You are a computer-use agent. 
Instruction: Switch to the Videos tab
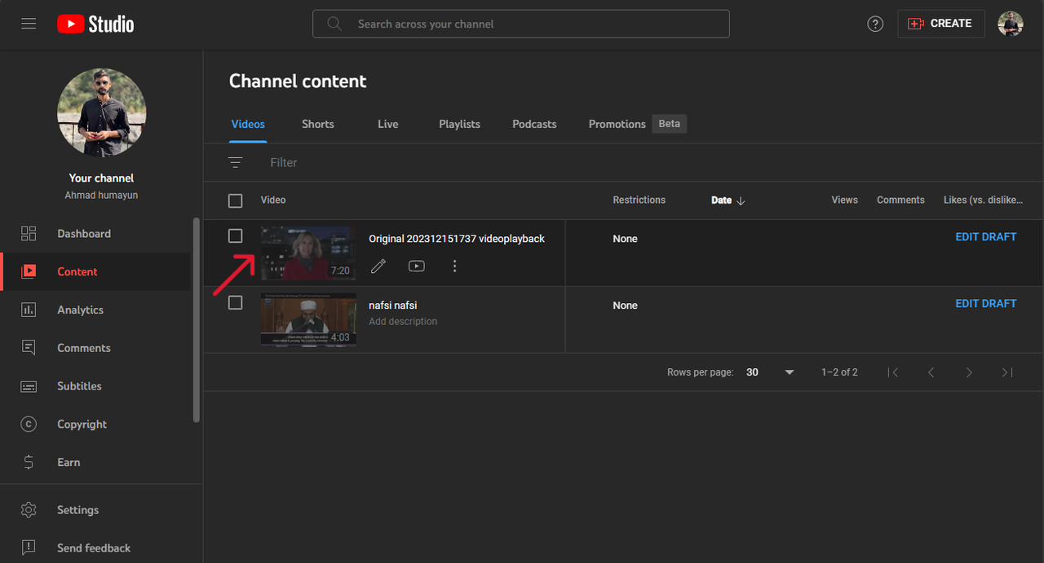(248, 124)
